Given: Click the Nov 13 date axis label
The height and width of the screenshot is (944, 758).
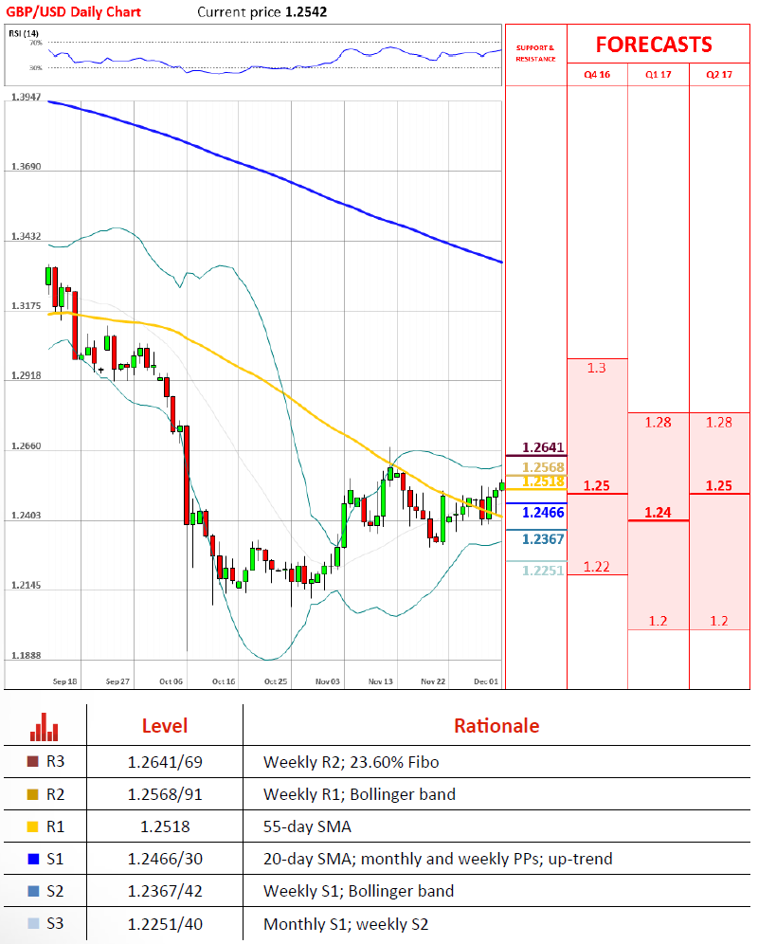Looking at the screenshot, I should (x=381, y=681).
